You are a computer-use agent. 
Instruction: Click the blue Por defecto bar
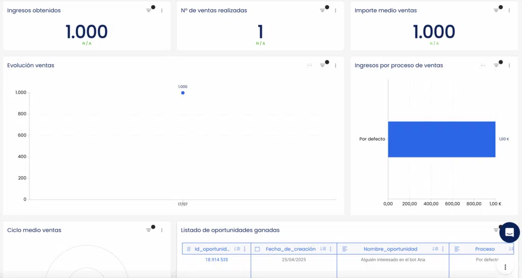click(x=441, y=140)
